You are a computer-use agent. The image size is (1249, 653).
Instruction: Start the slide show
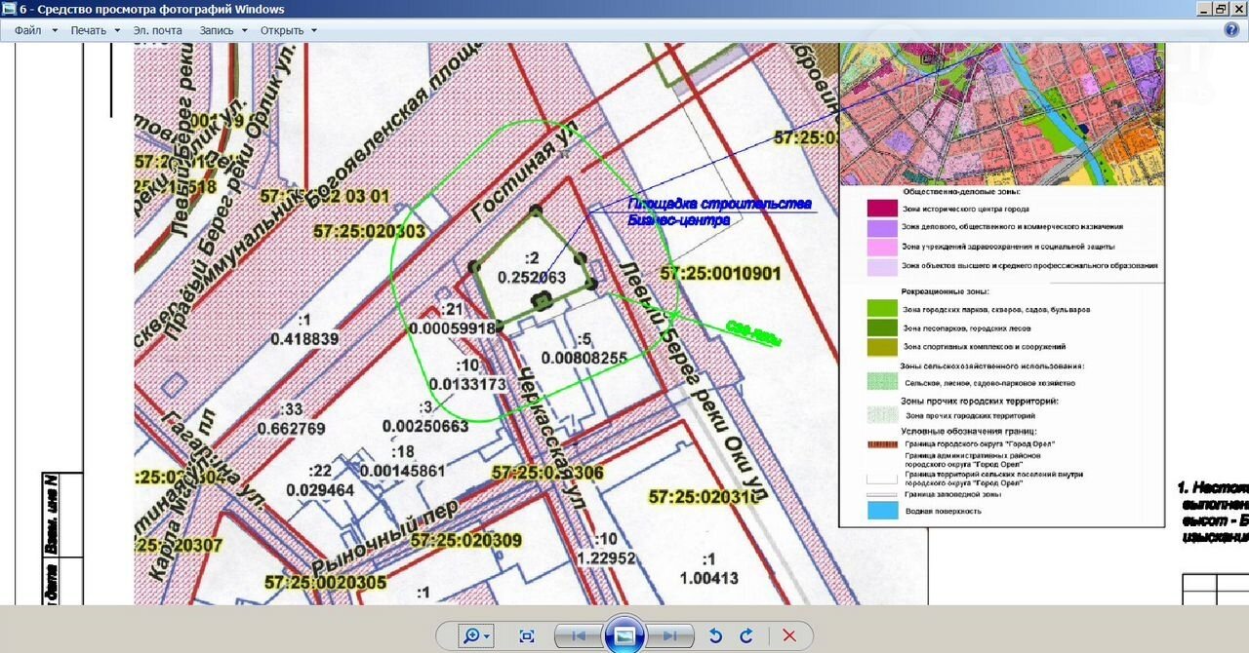tap(624, 635)
